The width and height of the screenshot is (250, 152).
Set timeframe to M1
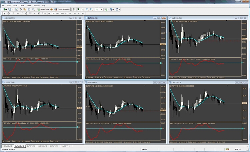click(x=50, y=13)
